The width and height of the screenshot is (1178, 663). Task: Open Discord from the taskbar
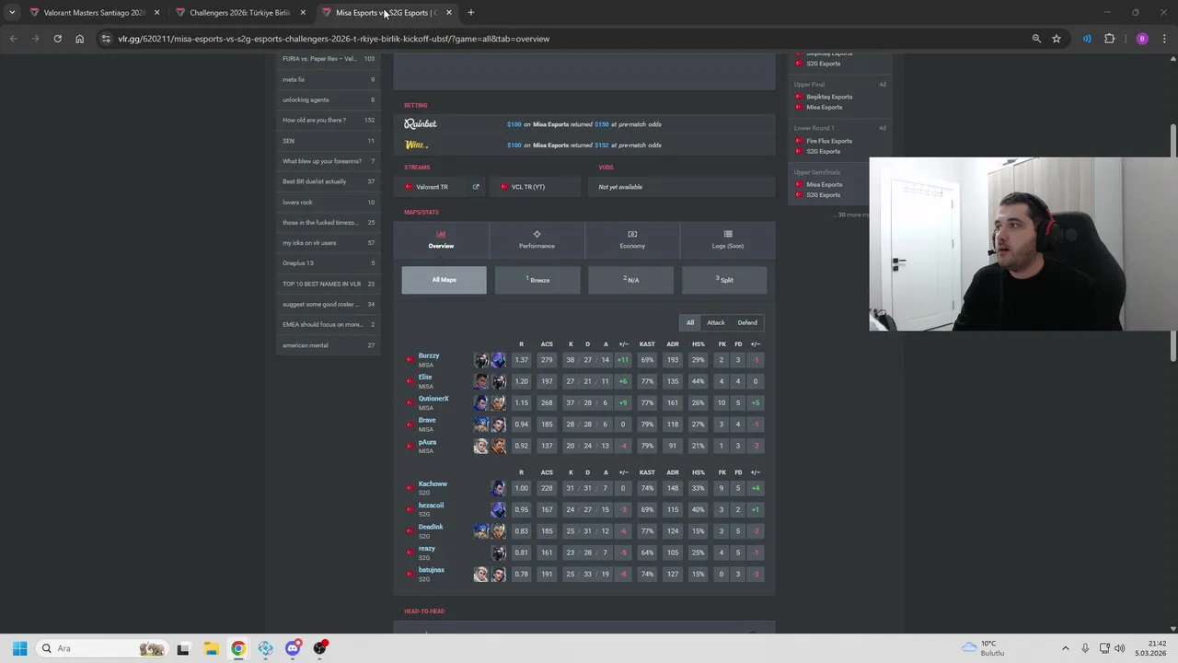coord(293,648)
